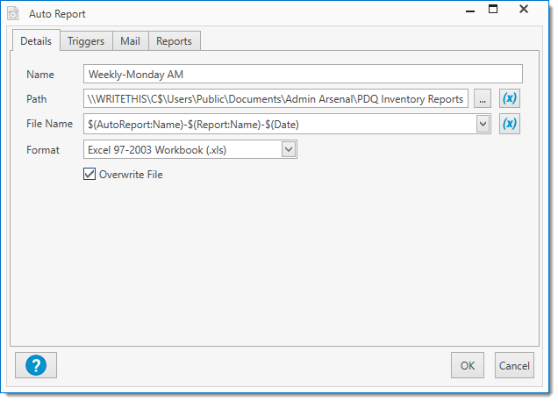
Task: Uncheck the Overwrite File checkbox
Action: (89, 175)
